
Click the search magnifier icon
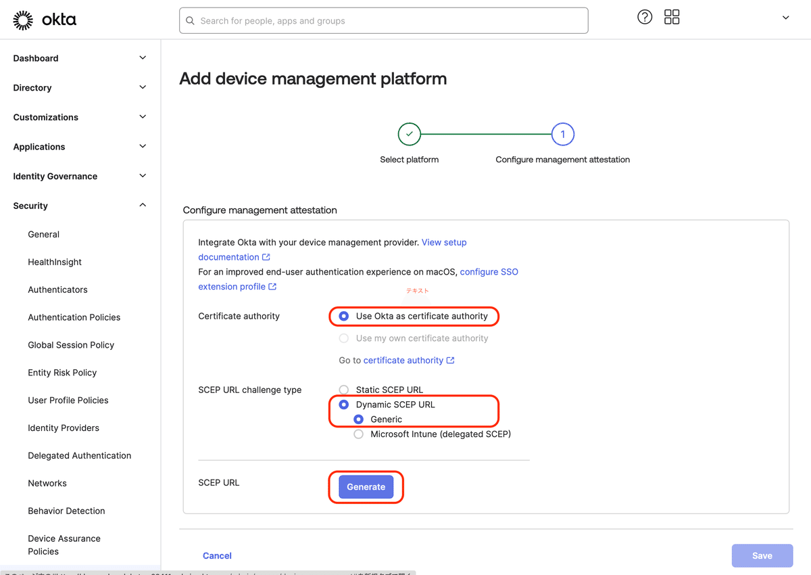[x=190, y=21]
